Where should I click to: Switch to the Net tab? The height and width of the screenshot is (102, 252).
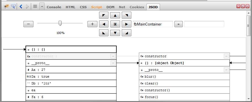click(x=122, y=7)
